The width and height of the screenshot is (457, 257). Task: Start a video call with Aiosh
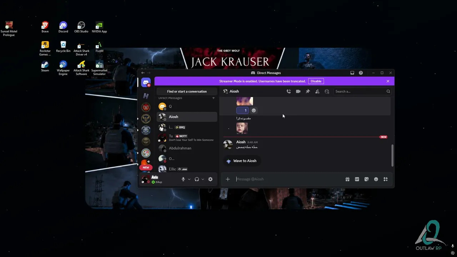click(x=298, y=91)
